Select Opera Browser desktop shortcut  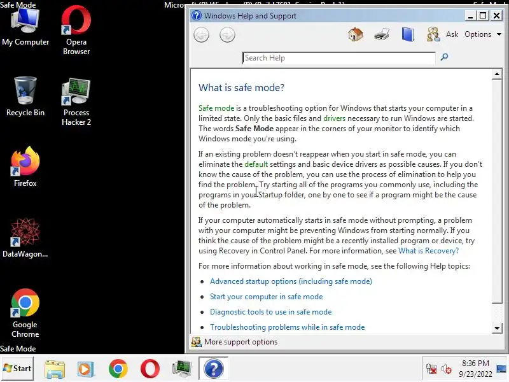(x=76, y=30)
